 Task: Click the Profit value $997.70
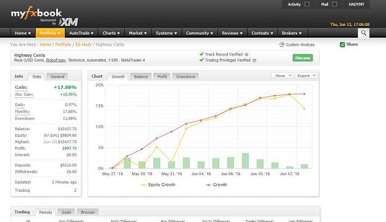click(69, 149)
